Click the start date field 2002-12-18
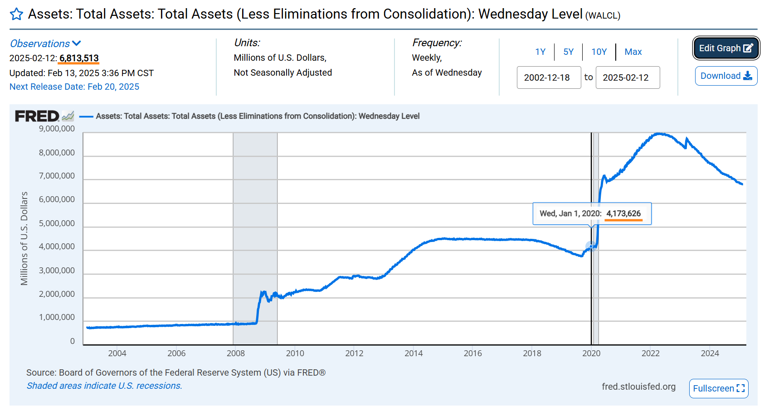The height and width of the screenshot is (411, 769). pos(549,77)
